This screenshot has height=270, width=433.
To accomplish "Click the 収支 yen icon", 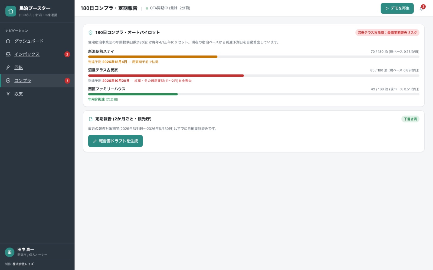I will coord(8,94).
